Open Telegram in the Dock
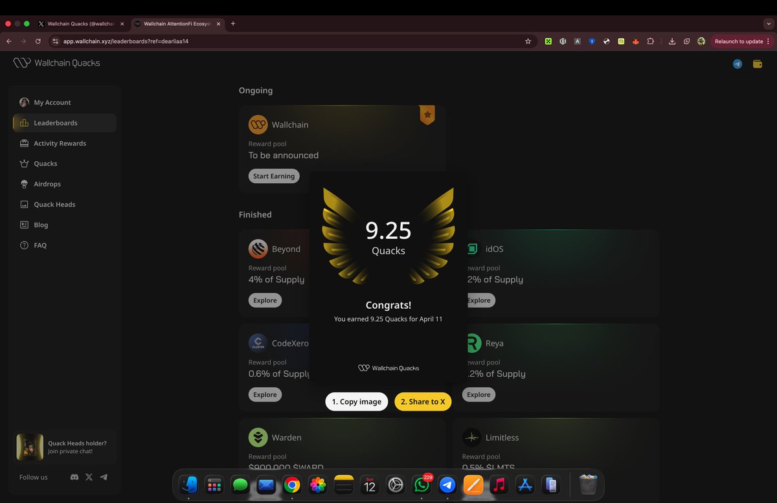 click(447, 485)
